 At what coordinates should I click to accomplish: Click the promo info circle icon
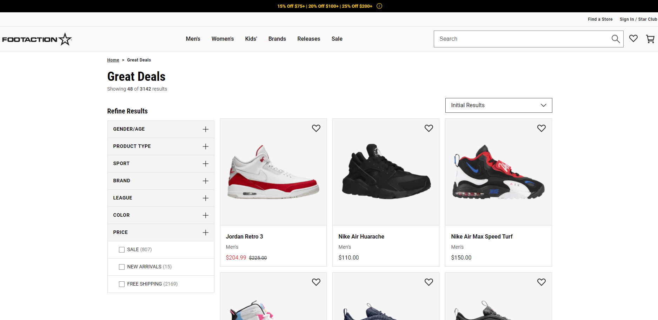(379, 6)
